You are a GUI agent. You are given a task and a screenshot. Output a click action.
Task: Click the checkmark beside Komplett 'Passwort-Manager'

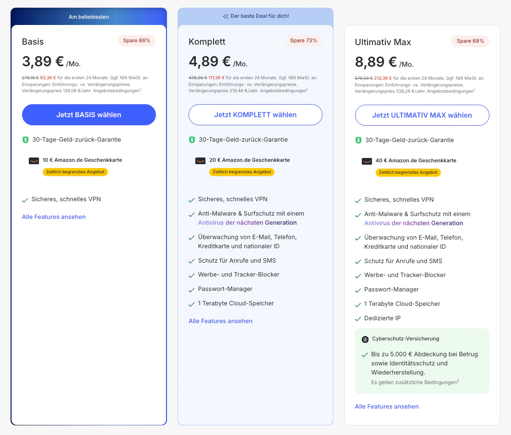[191, 290]
